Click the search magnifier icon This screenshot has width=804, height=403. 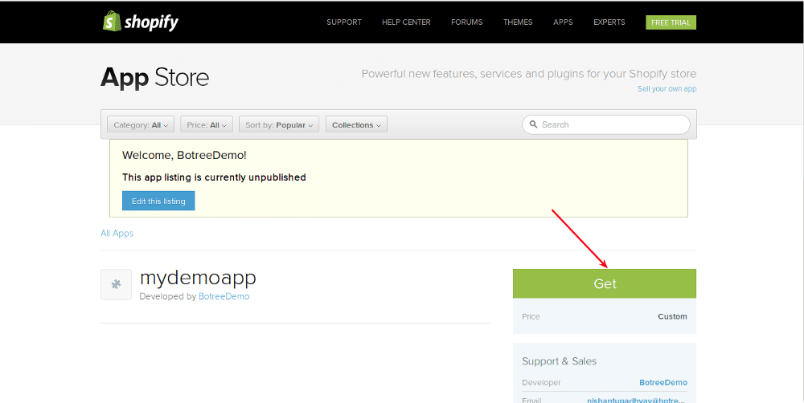coord(533,124)
